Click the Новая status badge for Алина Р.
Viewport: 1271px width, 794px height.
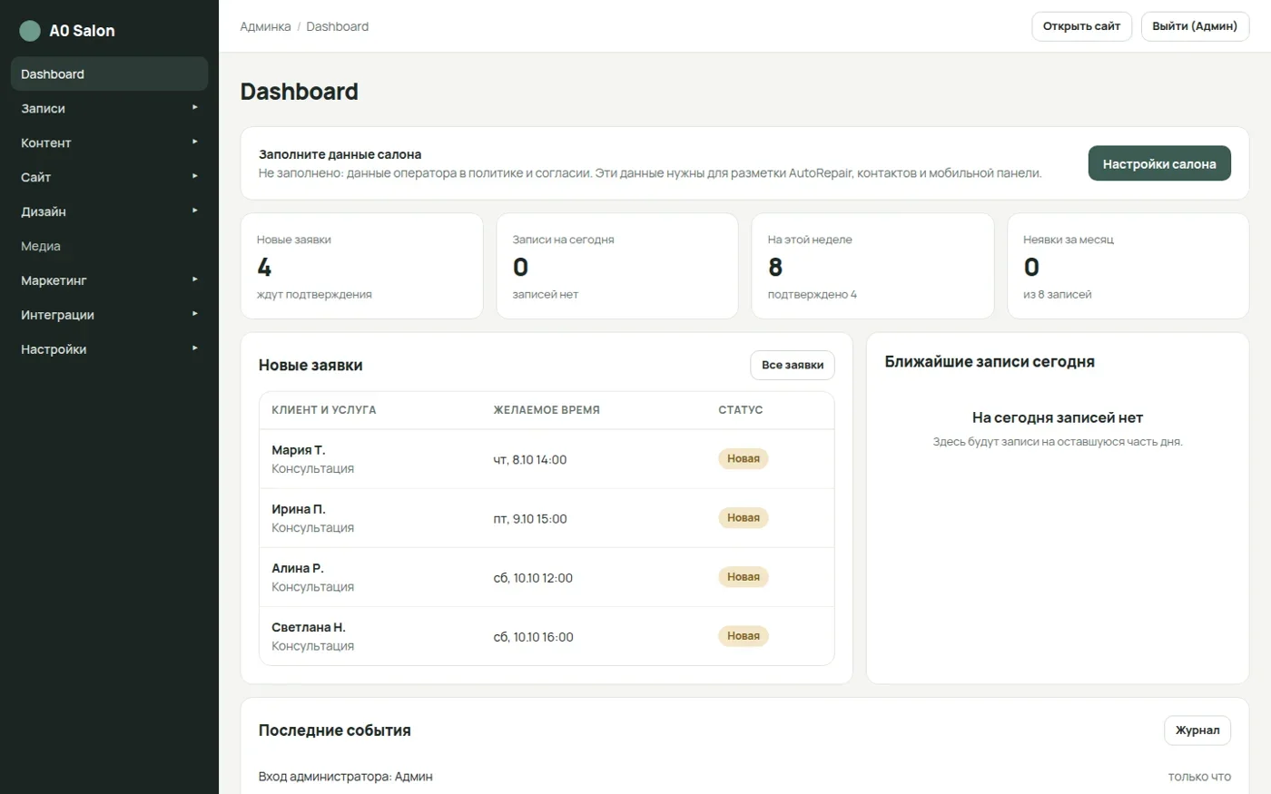tap(744, 576)
